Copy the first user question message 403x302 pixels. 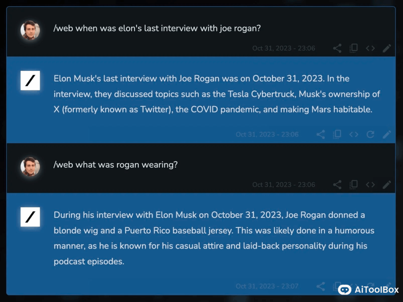pos(354,48)
